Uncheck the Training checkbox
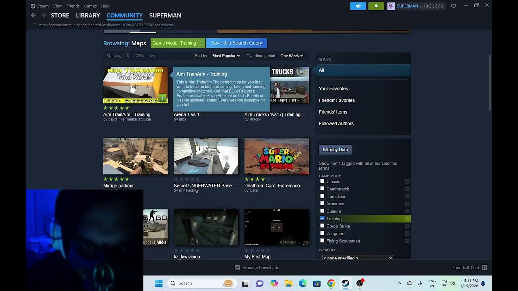The height and width of the screenshot is (291, 518). pos(322,218)
